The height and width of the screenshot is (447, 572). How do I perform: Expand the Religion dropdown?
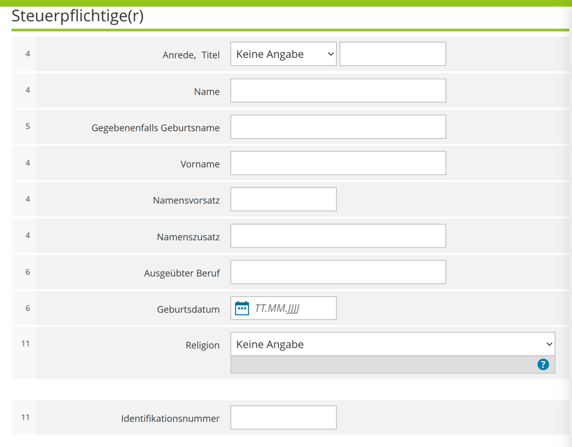point(393,344)
